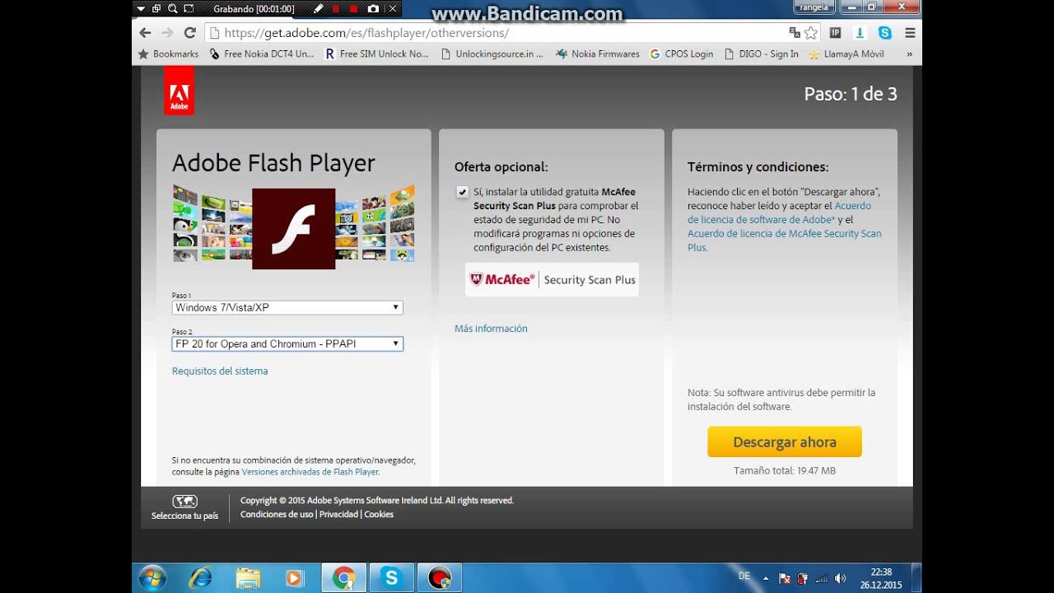Click the Flash Player logo image
This screenshot has width=1054, height=593.
pos(293,228)
